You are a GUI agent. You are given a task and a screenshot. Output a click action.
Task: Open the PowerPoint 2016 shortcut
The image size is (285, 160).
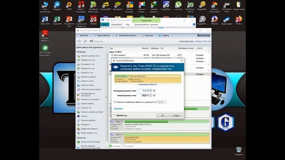(69, 21)
